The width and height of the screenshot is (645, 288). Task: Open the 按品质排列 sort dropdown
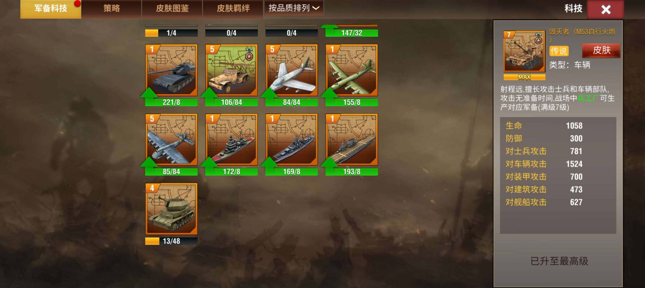point(294,8)
